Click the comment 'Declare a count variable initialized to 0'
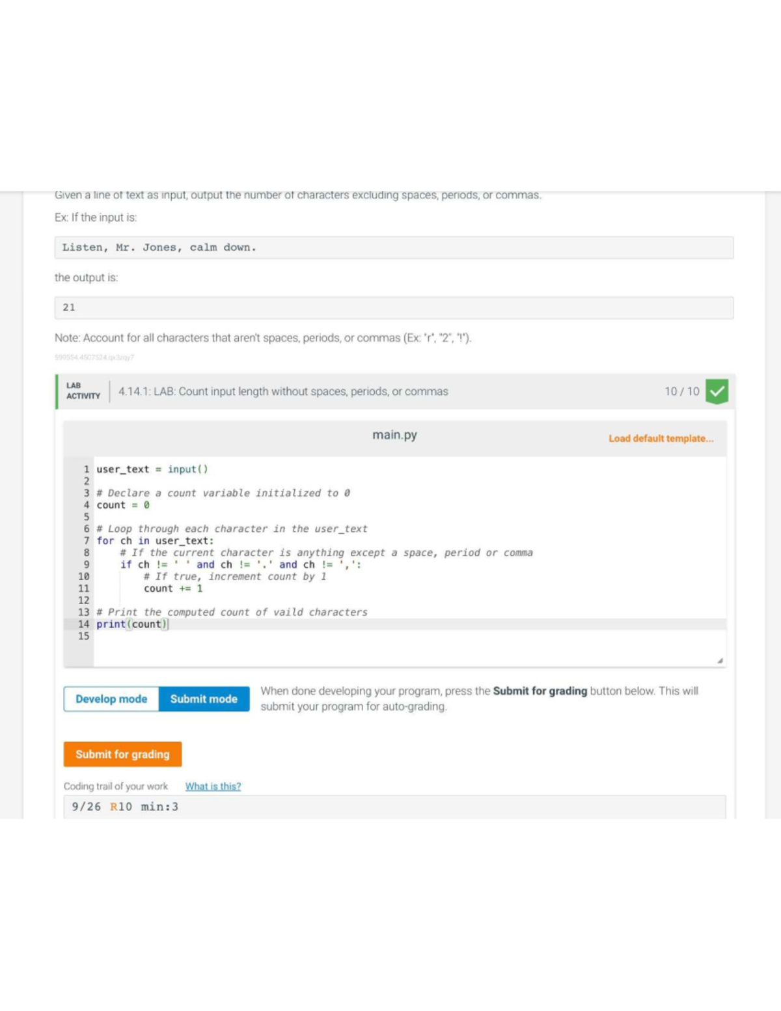 pyautogui.click(x=223, y=493)
